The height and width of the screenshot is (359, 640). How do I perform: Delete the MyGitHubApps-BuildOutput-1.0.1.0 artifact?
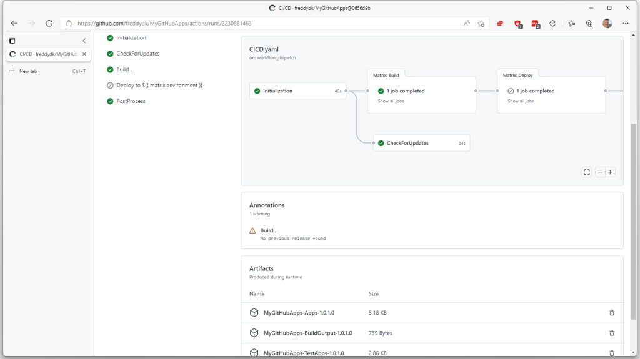tap(611, 333)
